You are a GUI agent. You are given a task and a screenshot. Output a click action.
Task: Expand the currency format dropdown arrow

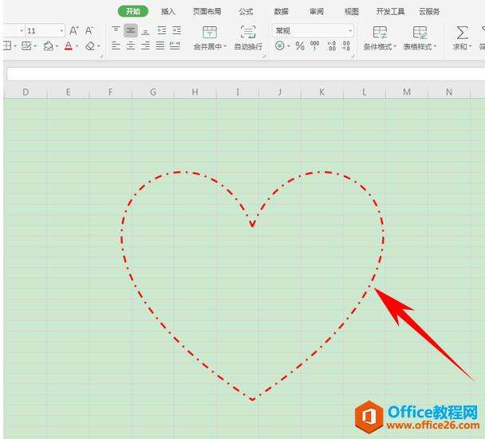tap(289, 46)
